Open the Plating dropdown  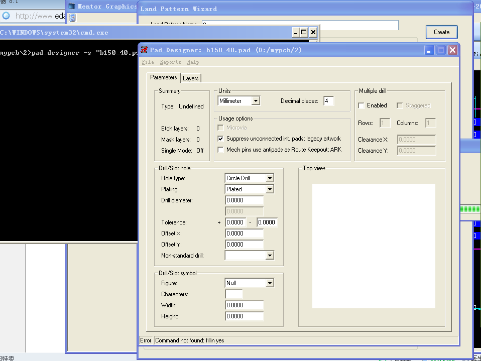coord(270,189)
